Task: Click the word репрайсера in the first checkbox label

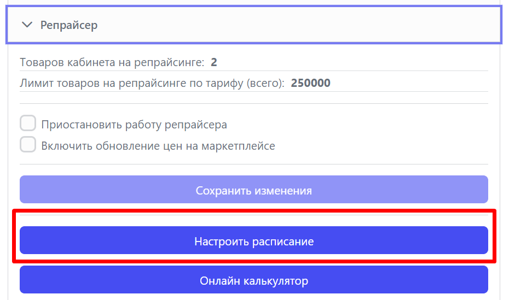Action: pyautogui.click(x=196, y=125)
